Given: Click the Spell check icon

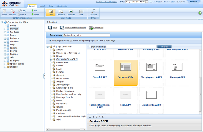Looking at the screenshot, I should pyautogui.click(x=91, y=28).
